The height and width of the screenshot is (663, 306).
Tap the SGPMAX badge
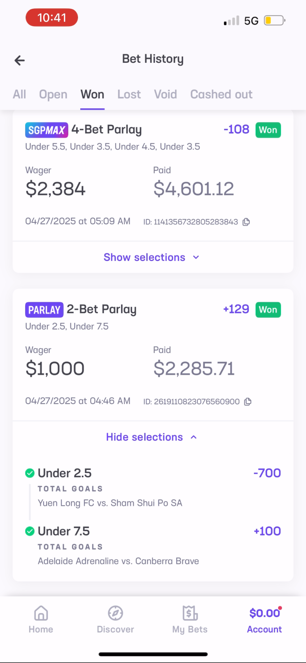tap(47, 130)
